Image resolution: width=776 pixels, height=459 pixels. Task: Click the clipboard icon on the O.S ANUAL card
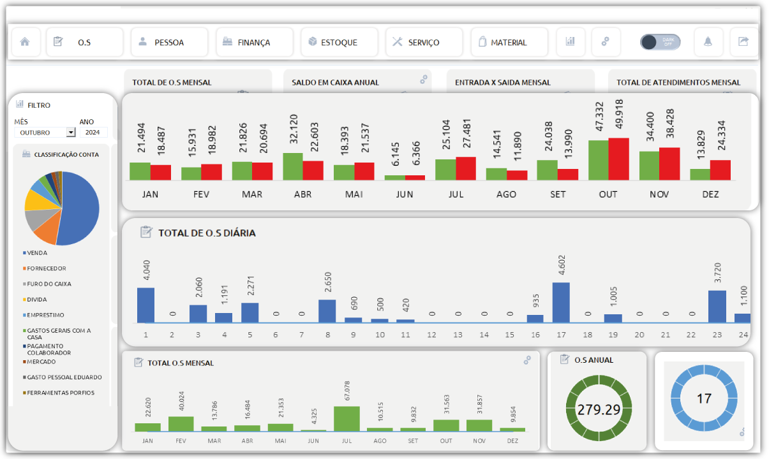(564, 359)
